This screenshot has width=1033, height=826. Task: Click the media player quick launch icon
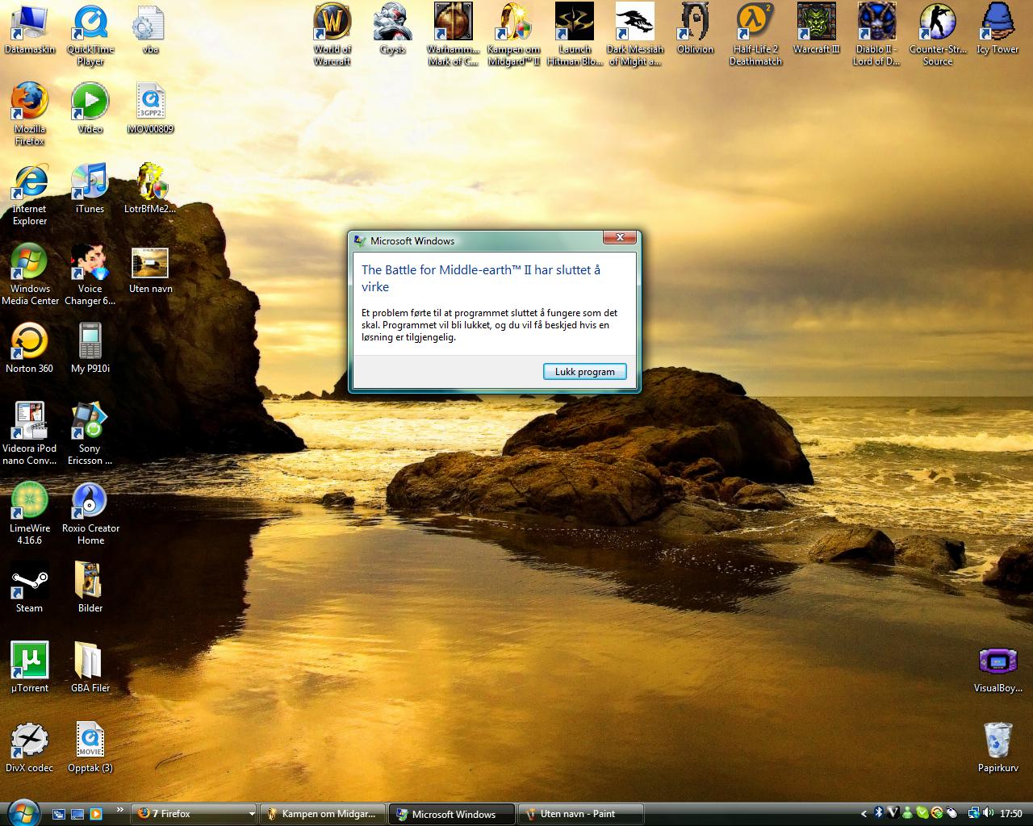tap(96, 814)
